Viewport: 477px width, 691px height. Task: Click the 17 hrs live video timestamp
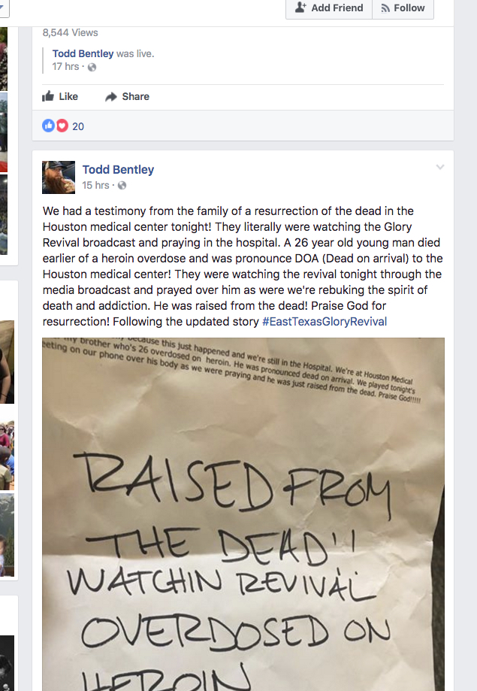[x=65, y=67]
